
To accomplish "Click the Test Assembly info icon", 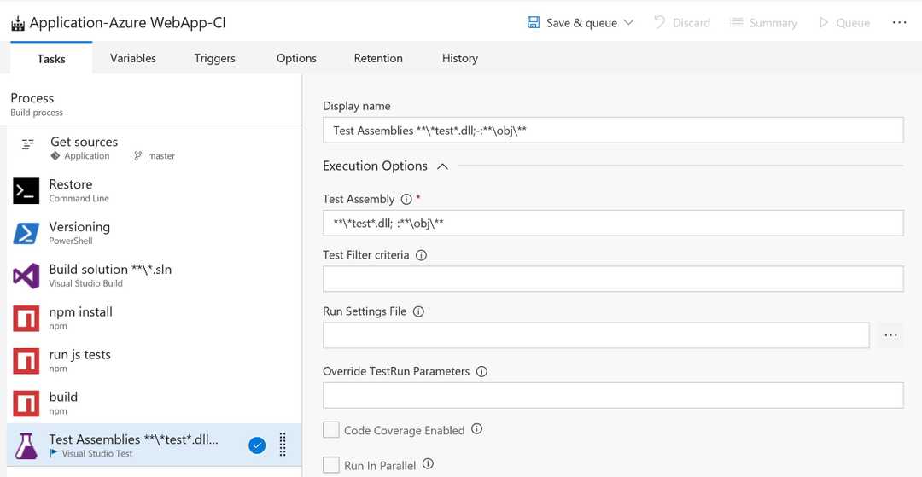I will [406, 199].
